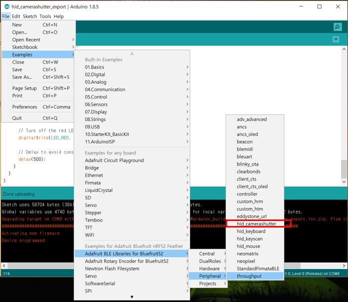
Task: Open the Sketchbook submenu
Action: tap(25, 47)
